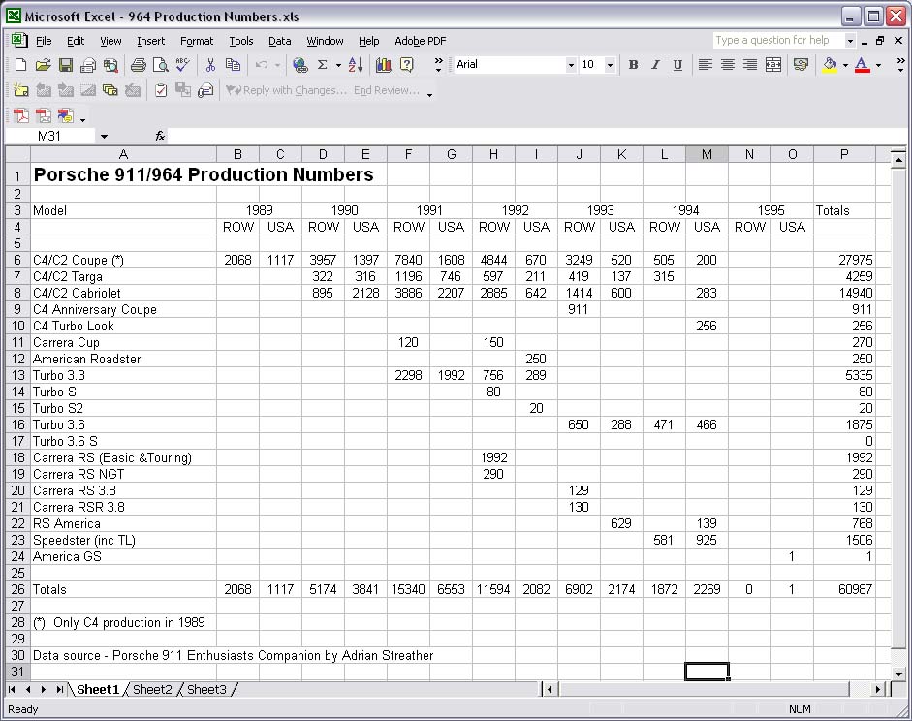912x721 pixels.
Task: Toggle Center alignment
Action: 728,65
